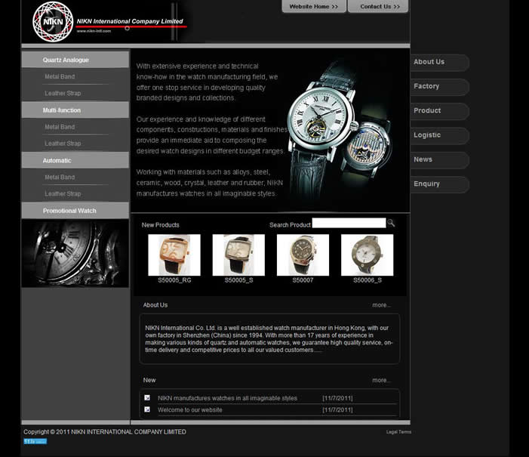Click the black-and-white clock image in sidebar
The width and height of the screenshot is (529, 457).
[75, 253]
